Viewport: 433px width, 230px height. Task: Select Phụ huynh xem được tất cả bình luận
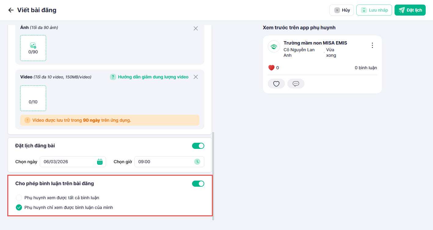click(19, 198)
